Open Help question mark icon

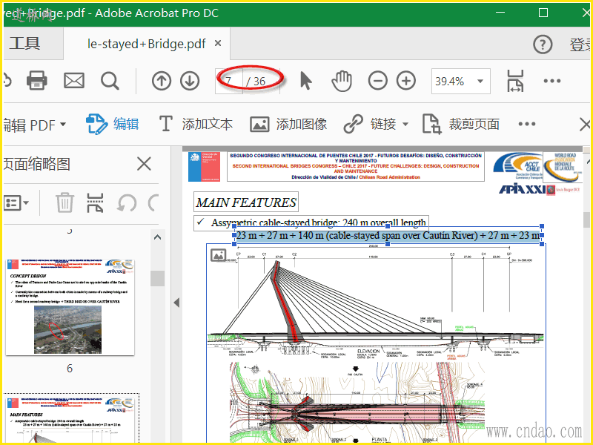point(543,44)
